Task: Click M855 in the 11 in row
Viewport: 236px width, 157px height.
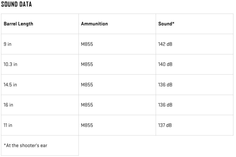Action: (x=87, y=125)
